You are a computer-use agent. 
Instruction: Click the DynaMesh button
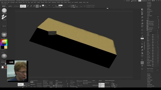click(21, 84)
